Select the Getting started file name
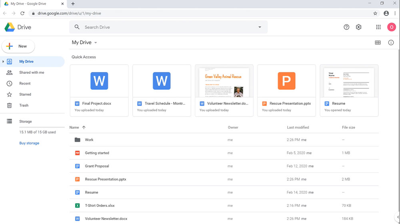Image resolution: width=400 pixels, height=224 pixels. click(97, 153)
